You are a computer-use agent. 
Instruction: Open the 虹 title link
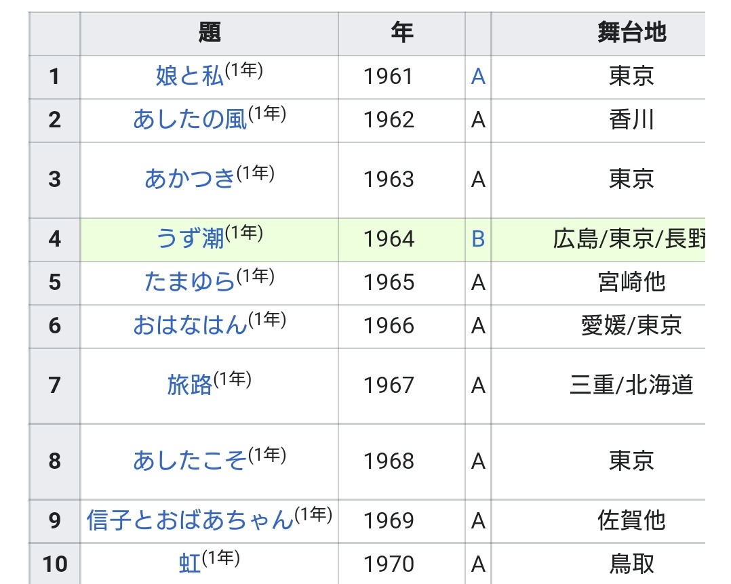[189, 564]
